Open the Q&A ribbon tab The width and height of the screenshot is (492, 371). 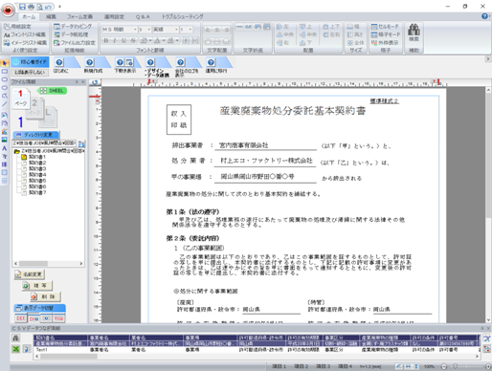pyautogui.click(x=143, y=16)
